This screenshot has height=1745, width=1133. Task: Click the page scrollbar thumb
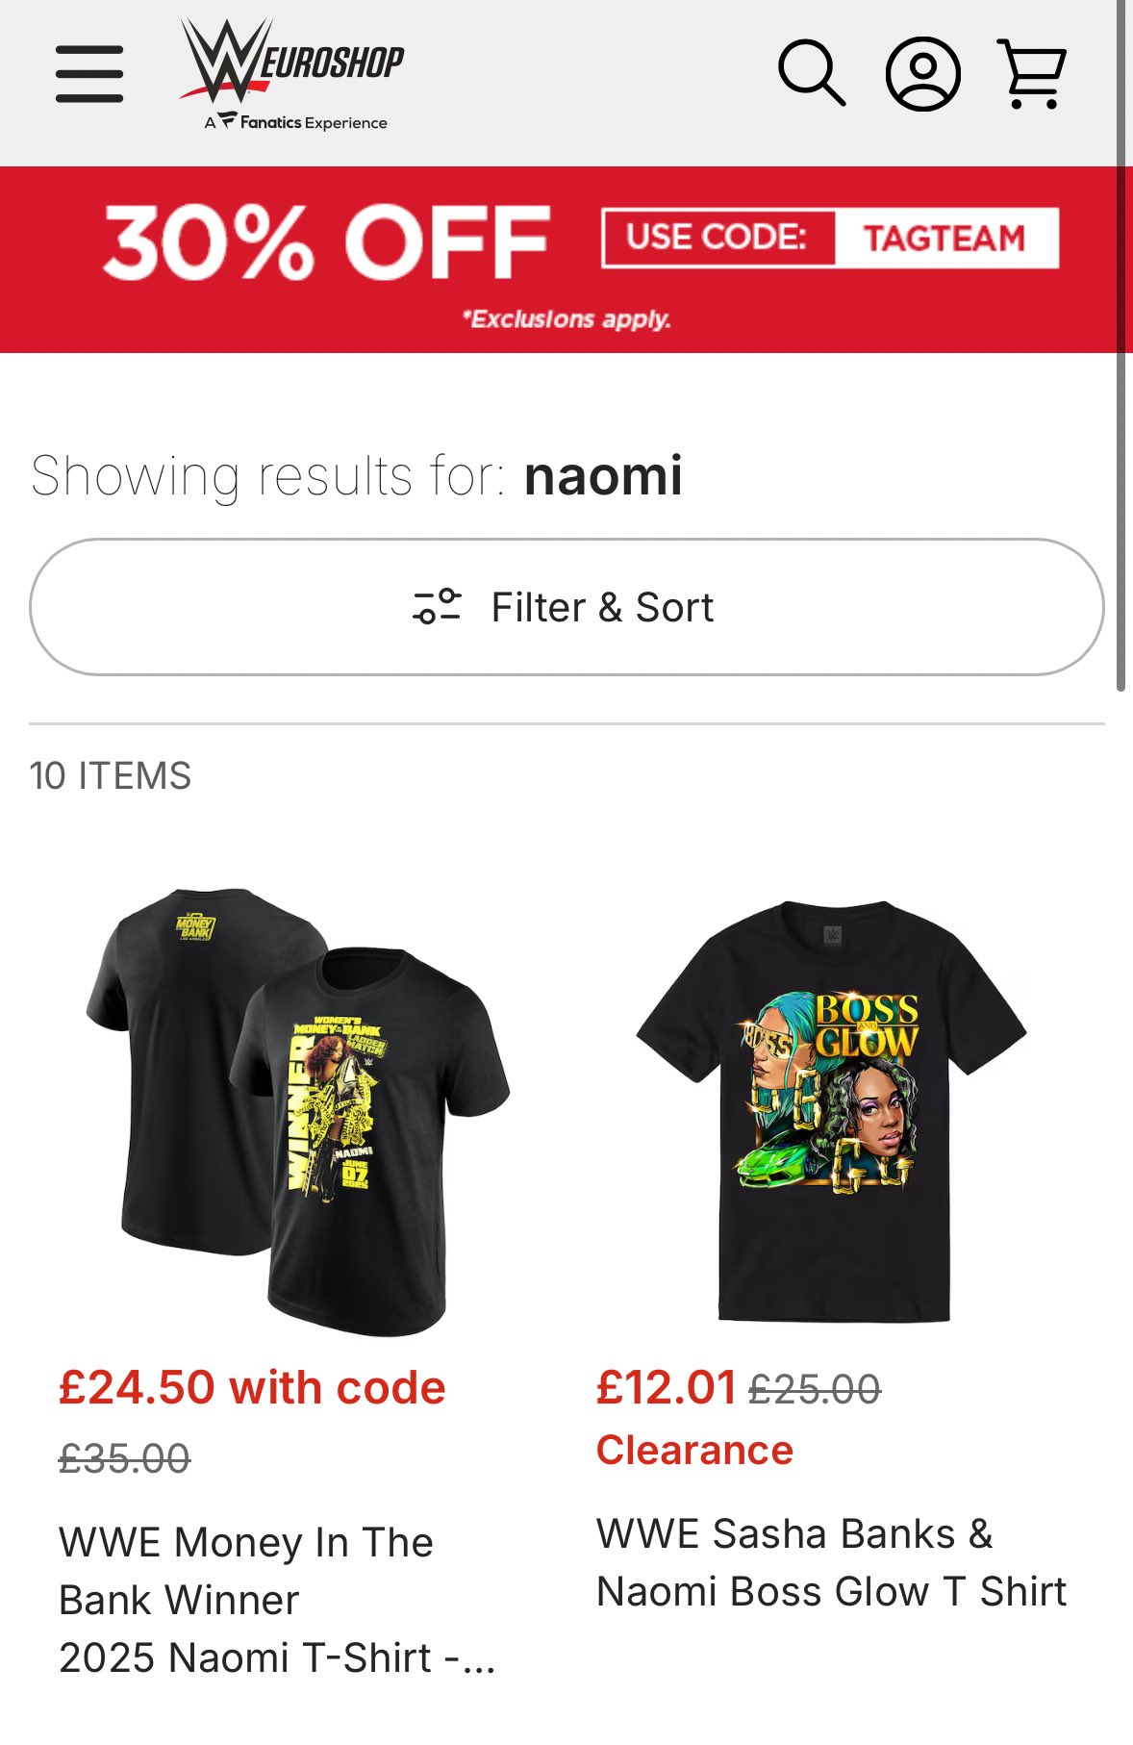1120,346
